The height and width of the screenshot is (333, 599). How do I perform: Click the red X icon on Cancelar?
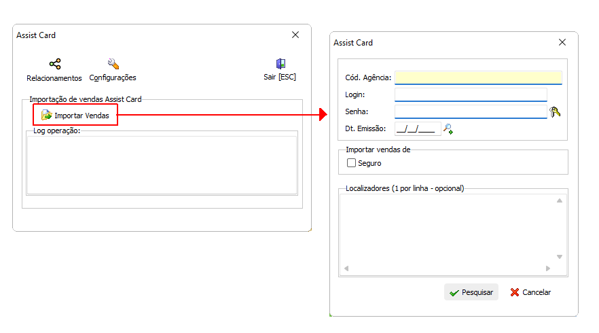(x=515, y=292)
